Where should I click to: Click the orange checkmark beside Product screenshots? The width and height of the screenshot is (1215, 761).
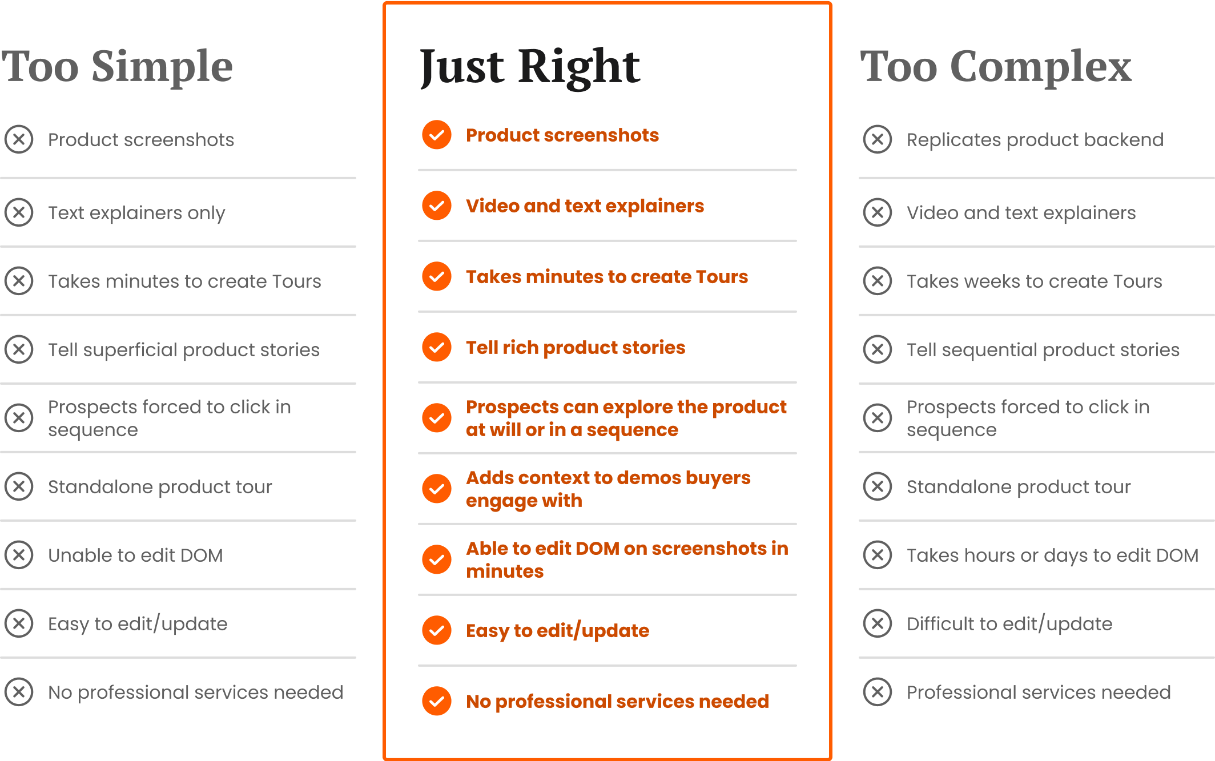click(437, 135)
